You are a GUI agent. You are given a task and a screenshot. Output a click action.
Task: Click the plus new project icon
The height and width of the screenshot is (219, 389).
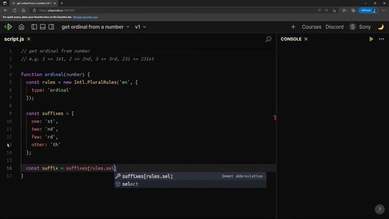click(293, 27)
